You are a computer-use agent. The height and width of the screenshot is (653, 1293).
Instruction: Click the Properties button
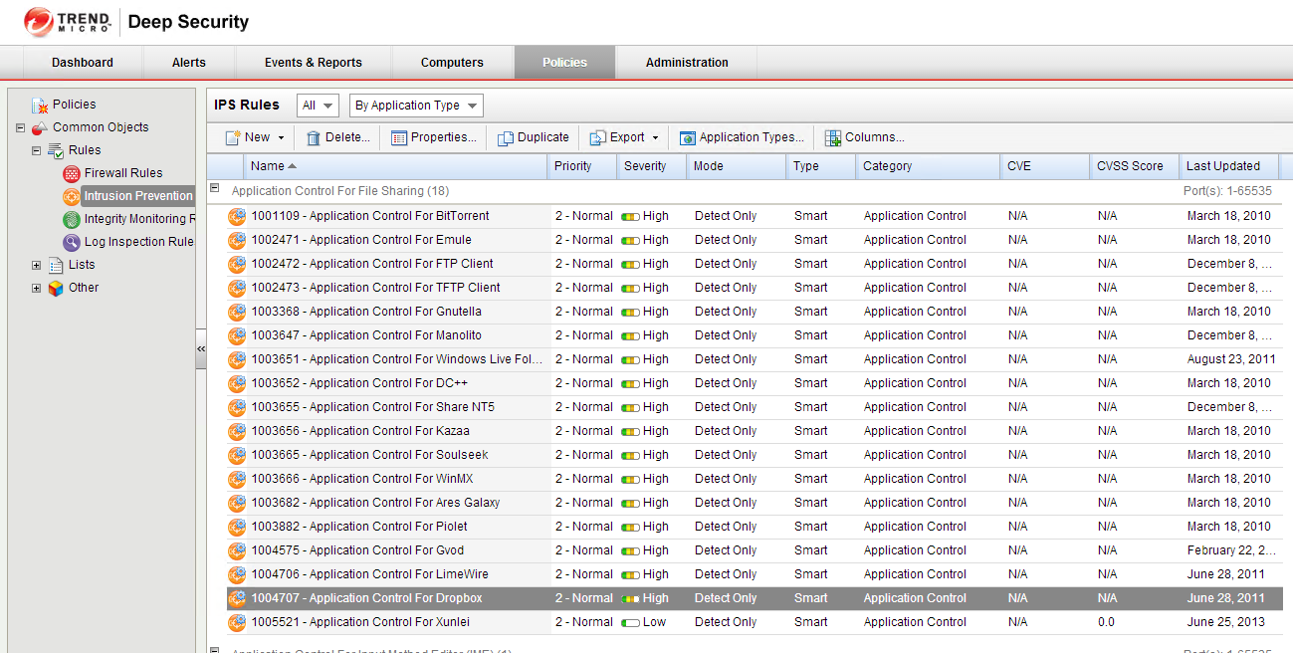[433, 138]
